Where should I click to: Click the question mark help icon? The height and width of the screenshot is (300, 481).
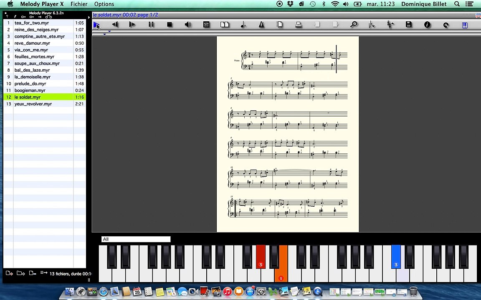tap(7, 17)
